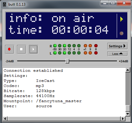Click the yellow streaming indicator triangle
132x123 pixels.
pos(122,19)
